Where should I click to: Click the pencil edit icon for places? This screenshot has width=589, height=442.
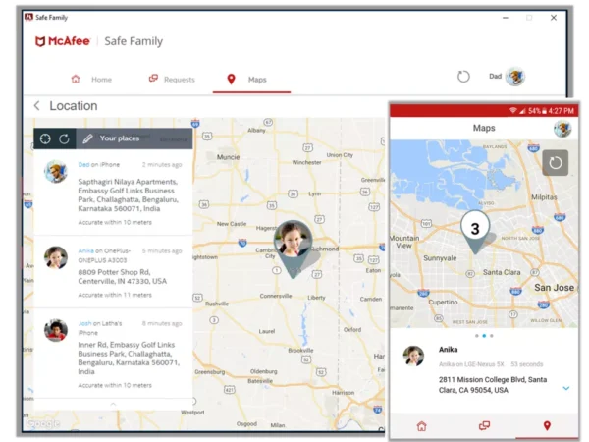pos(88,138)
